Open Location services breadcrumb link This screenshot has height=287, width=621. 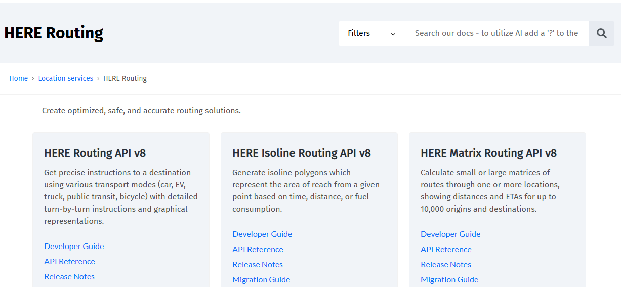coord(66,78)
